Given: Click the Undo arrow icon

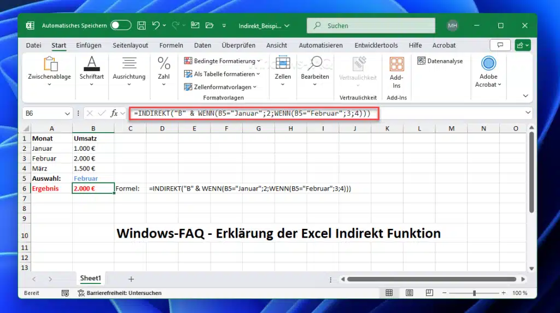Looking at the screenshot, I should point(156,25).
